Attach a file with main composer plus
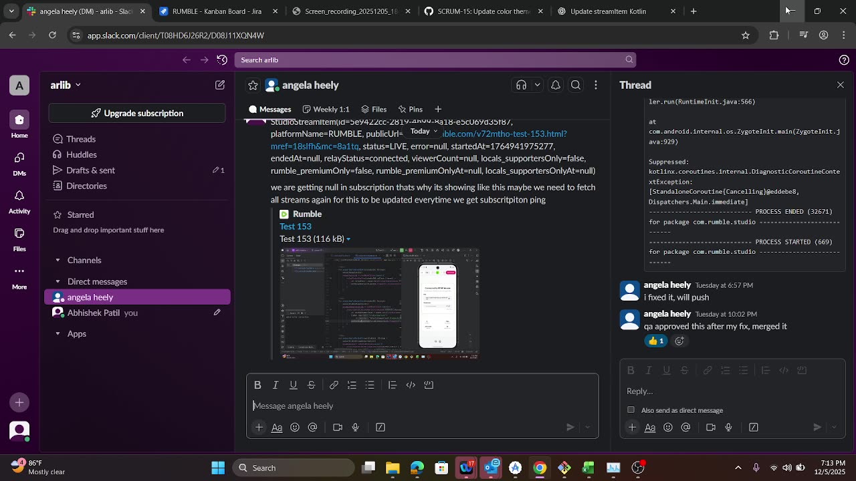The height and width of the screenshot is (481, 856). [x=259, y=427]
